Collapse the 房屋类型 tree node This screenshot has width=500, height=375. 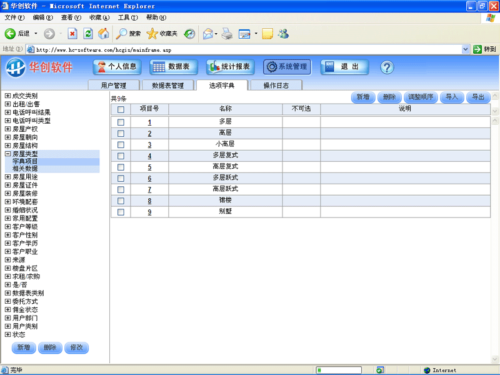click(7, 154)
